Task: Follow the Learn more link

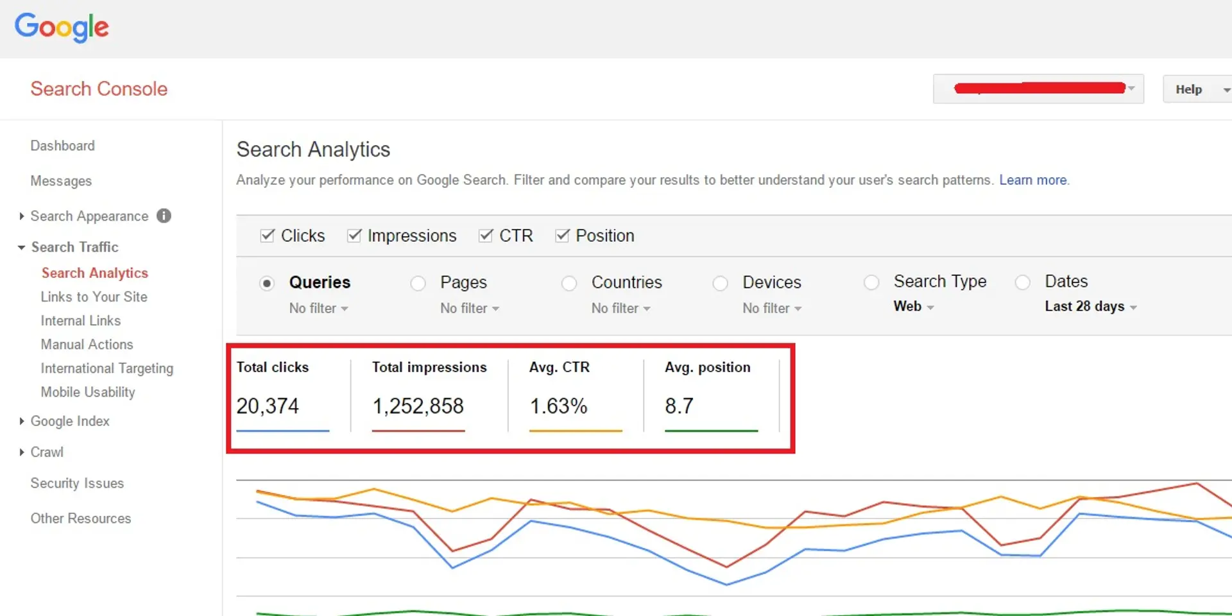Action: pyautogui.click(x=1033, y=180)
